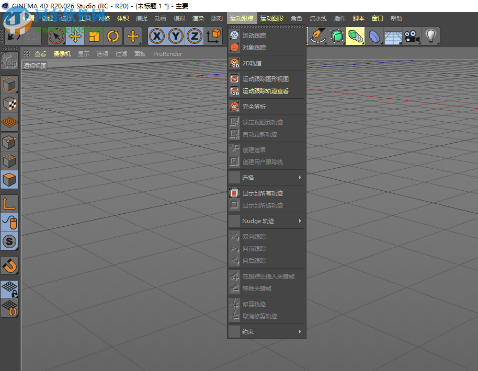Select the Rotate tool
478x371 pixels.
click(113, 36)
